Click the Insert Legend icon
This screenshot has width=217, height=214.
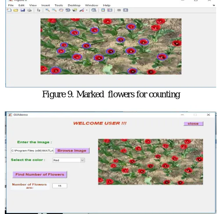[x=110, y=10]
